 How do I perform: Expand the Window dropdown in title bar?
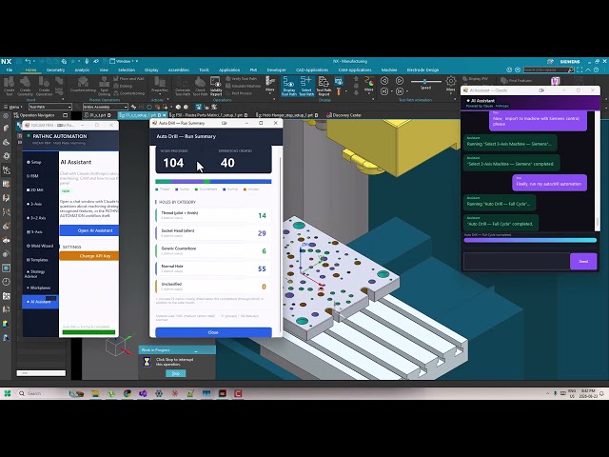coord(124,61)
